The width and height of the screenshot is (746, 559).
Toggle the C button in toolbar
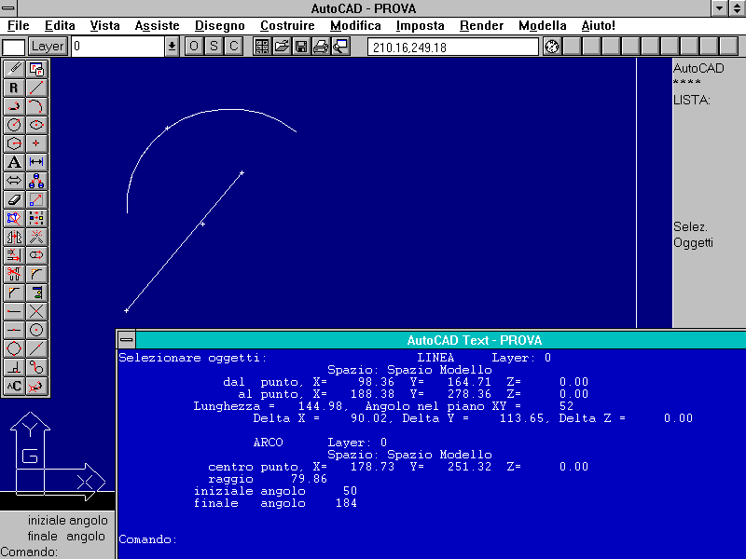point(234,47)
